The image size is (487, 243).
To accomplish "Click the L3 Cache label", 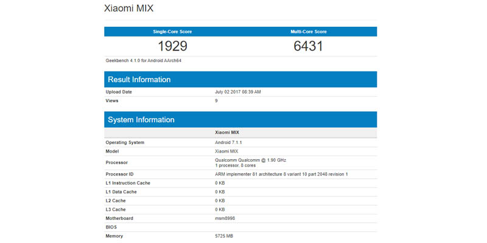I will (116, 210).
